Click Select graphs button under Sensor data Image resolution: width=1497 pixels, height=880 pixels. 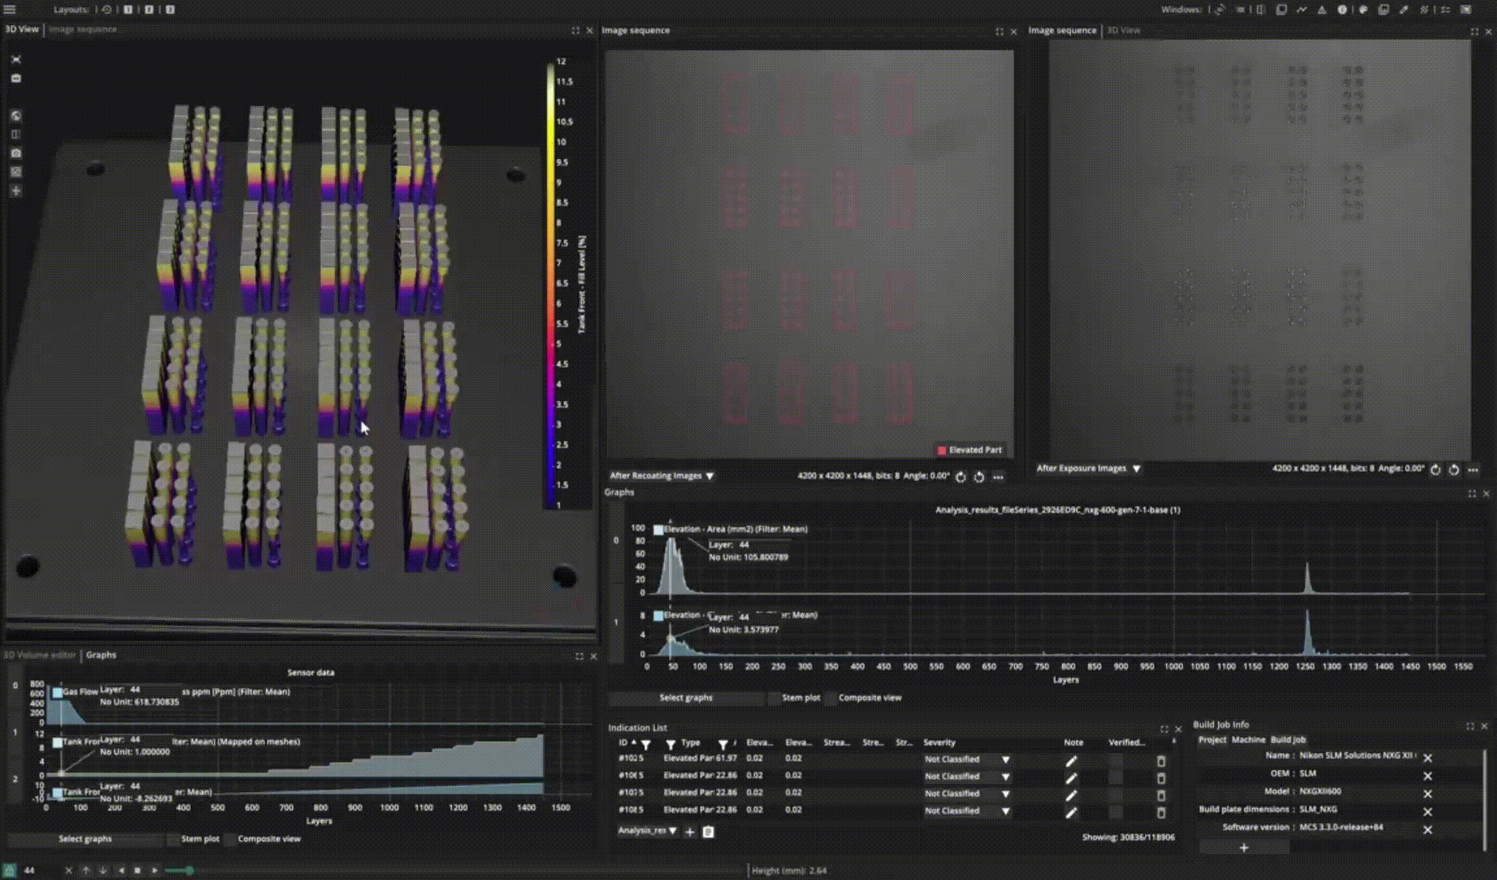pyautogui.click(x=85, y=839)
